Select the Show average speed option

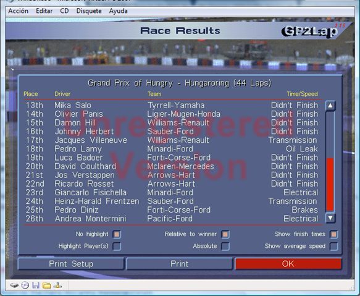(x=334, y=246)
